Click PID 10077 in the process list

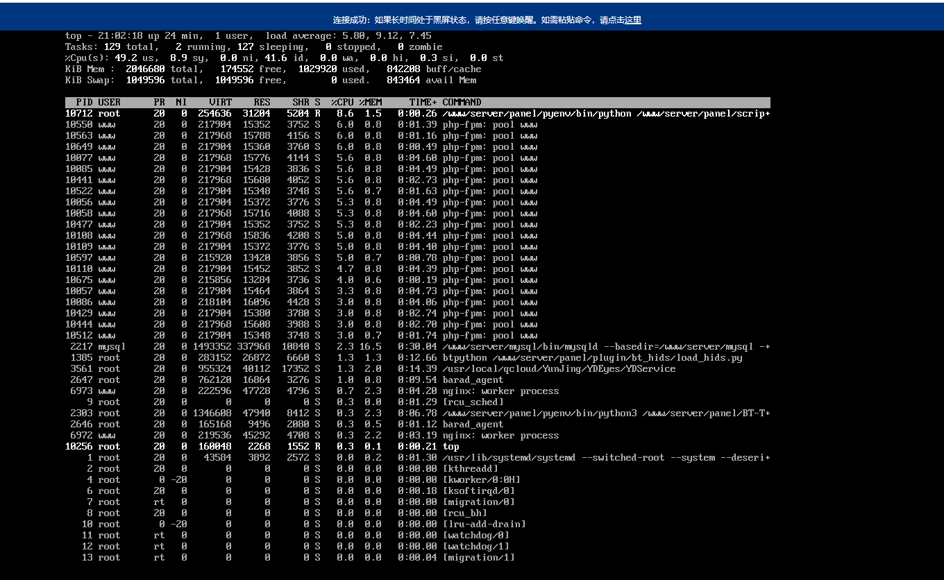(x=78, y=157)
